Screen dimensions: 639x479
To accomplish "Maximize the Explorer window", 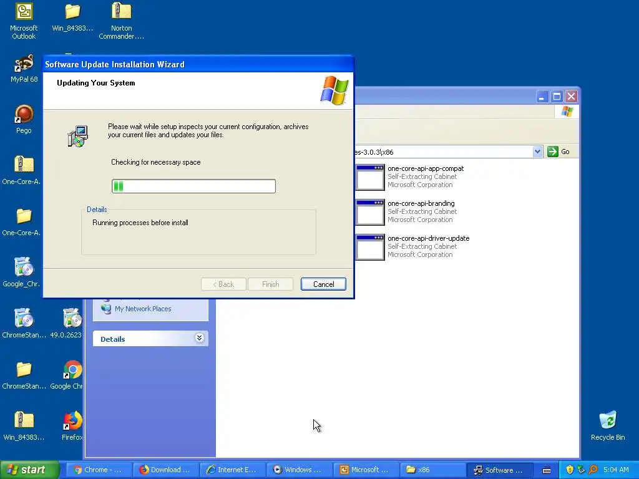I will point(557,97).
